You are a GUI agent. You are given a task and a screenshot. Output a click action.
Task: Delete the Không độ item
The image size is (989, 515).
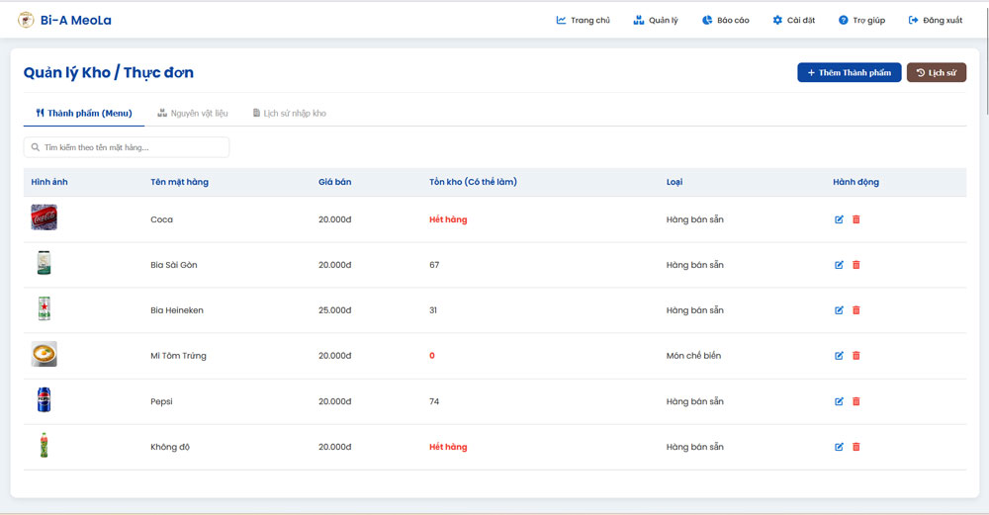point(856,447)
